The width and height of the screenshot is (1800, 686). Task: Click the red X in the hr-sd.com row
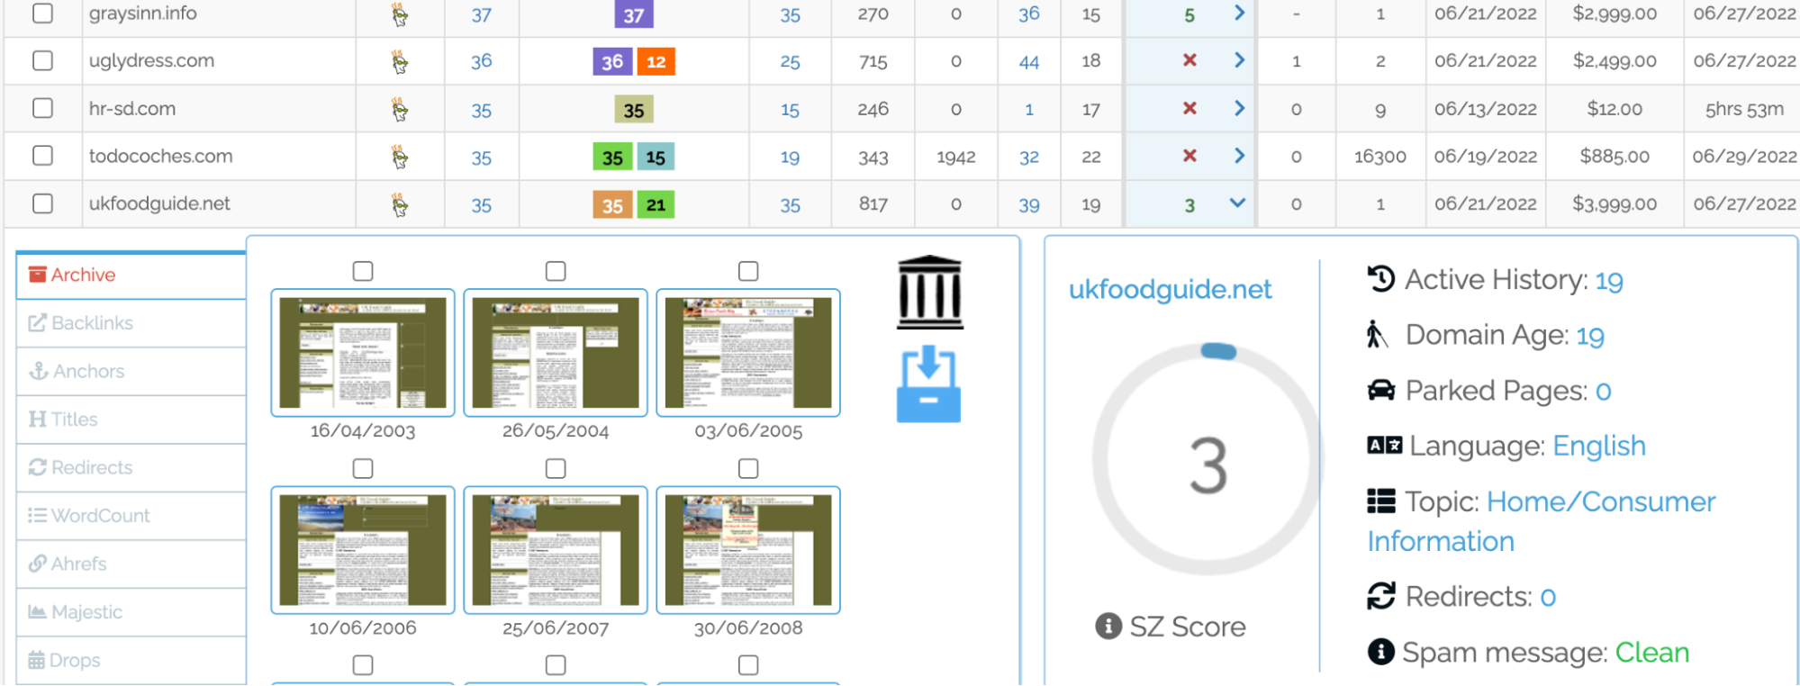click(x=1189, y=108)
